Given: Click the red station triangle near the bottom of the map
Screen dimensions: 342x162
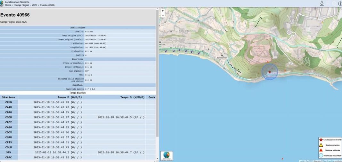Looking at the screenshot, I should tap(282, 158).
